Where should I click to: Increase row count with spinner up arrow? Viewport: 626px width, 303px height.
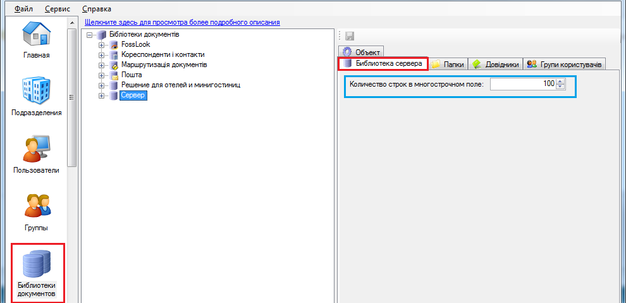(560, 81)
